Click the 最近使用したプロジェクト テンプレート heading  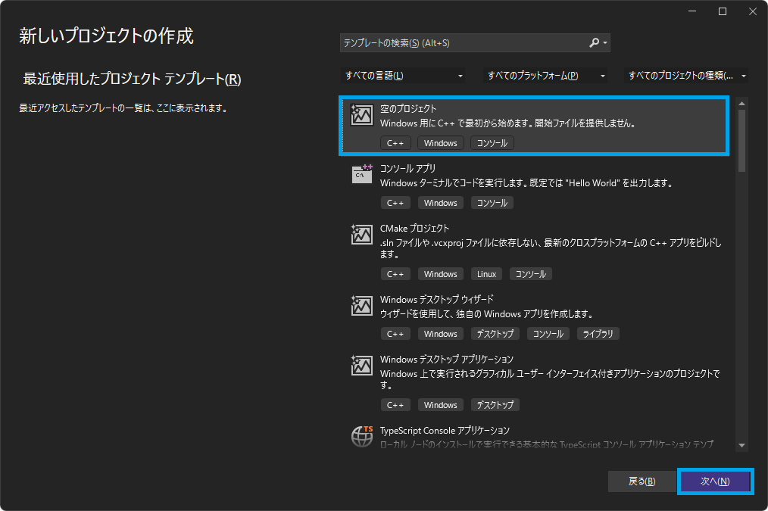[x=132, y=79]
